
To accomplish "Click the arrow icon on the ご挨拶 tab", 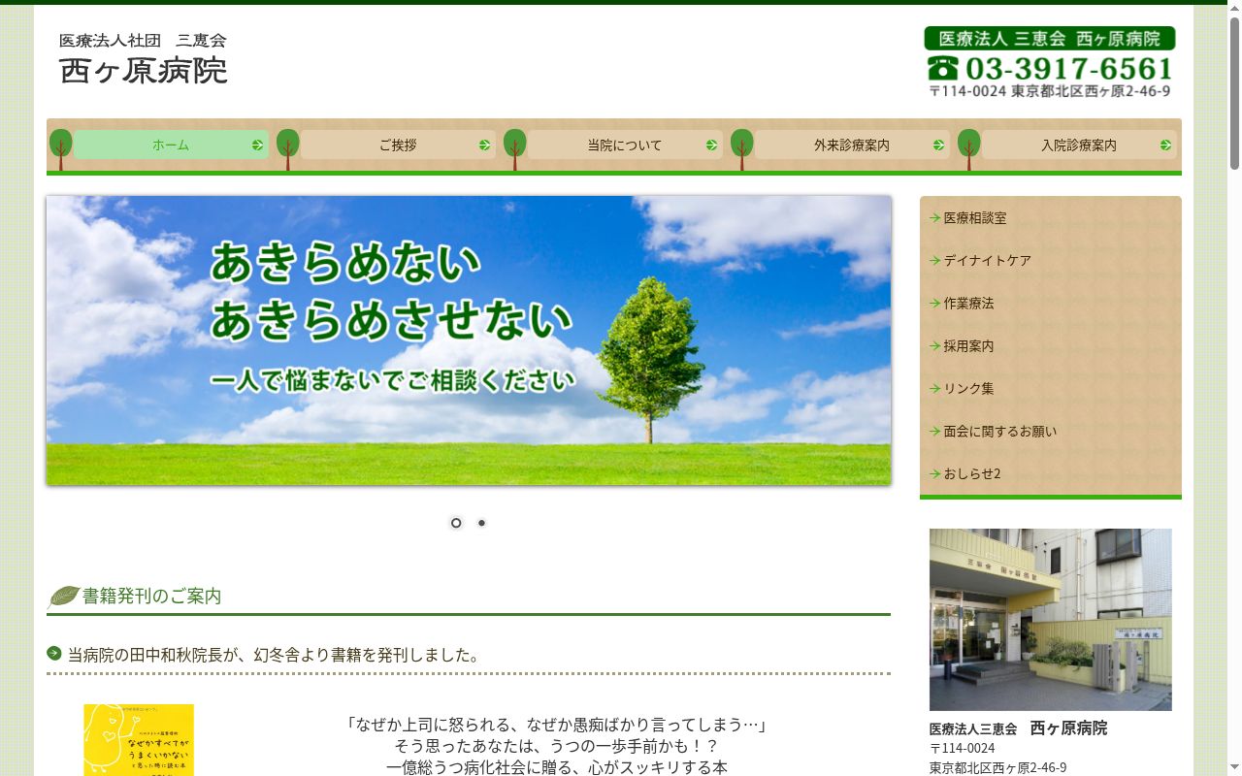I will tap(484, 145).
